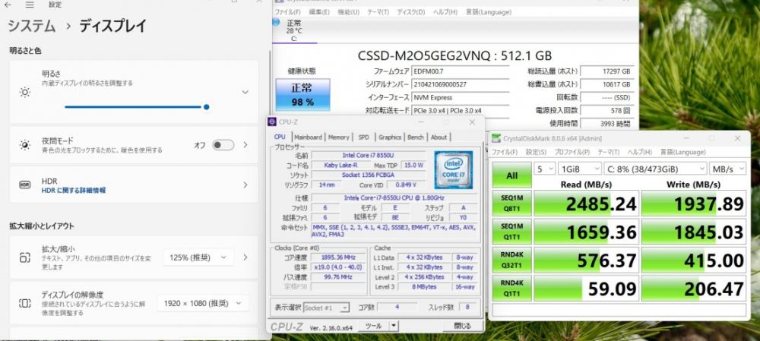The height and width of the screenshot is (341, 760).
Task: Click the serial number field 210421069000527
Action: [461, 84]
